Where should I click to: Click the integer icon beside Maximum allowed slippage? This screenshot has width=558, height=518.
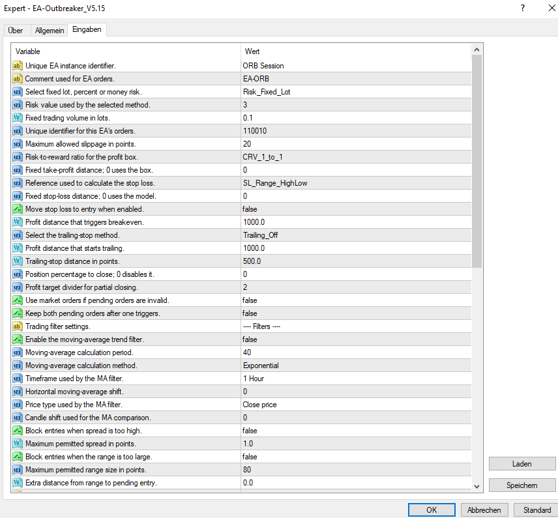[x=18, y=144]
